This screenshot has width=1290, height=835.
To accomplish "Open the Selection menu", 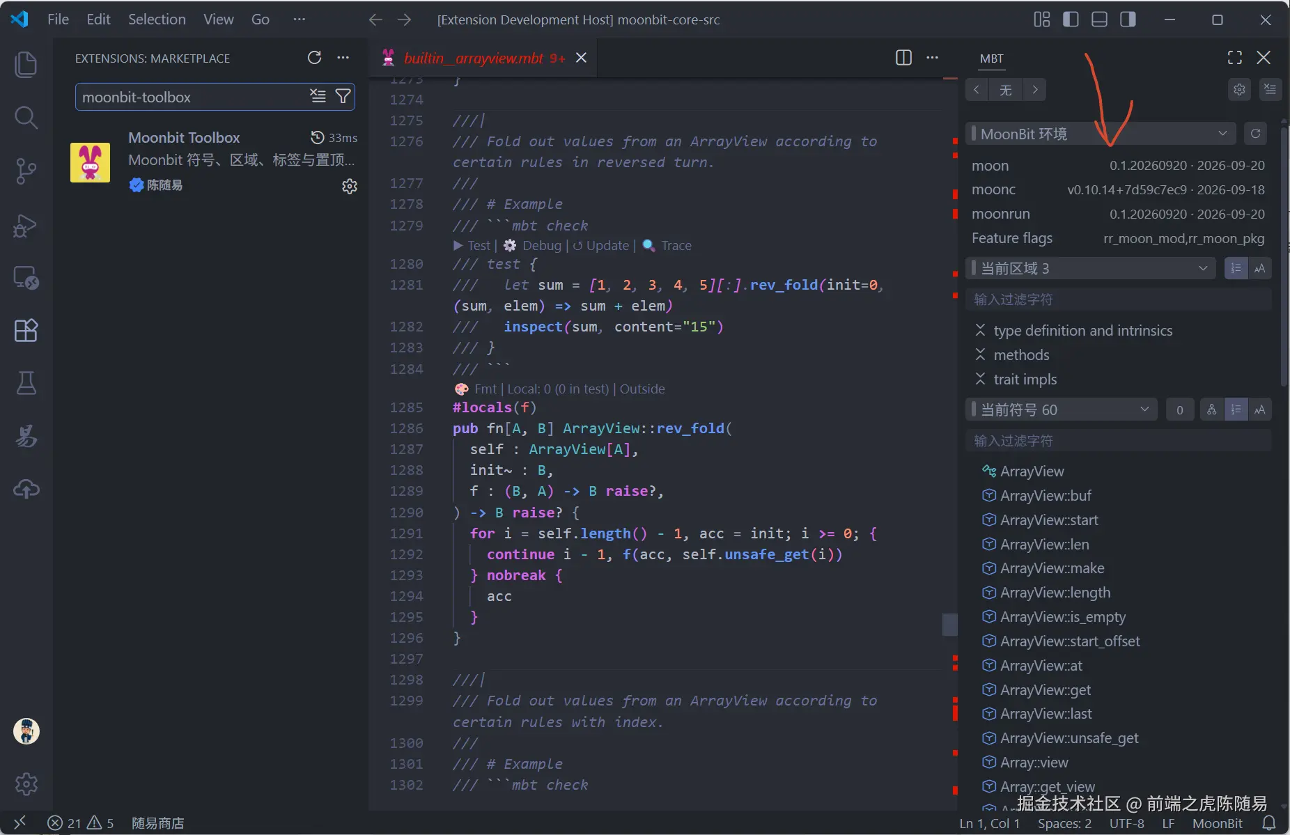I will pos(157,19).
